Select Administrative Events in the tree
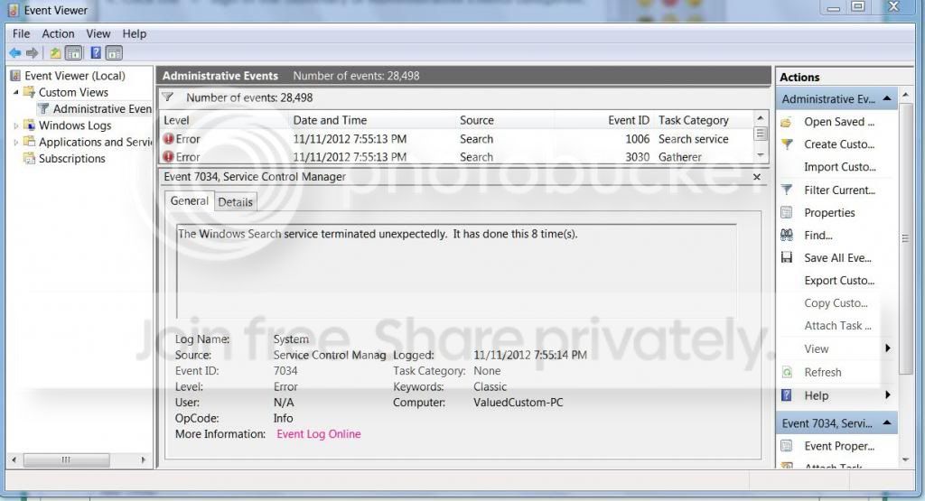Image resolution: width=925 pixels, height=501 pixels. (x=102, y=108)
